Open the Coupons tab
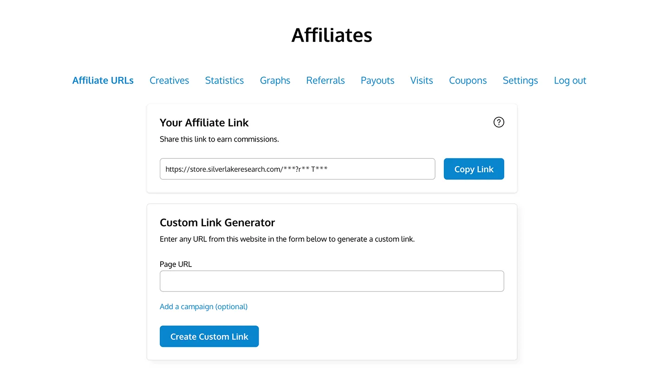The image size is (664, 390). click(468, 80)
